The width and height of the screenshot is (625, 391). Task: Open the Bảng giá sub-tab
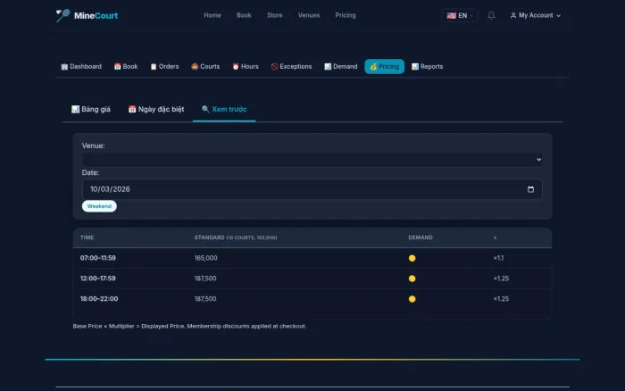pyautogui.click(x=91, y=109)
